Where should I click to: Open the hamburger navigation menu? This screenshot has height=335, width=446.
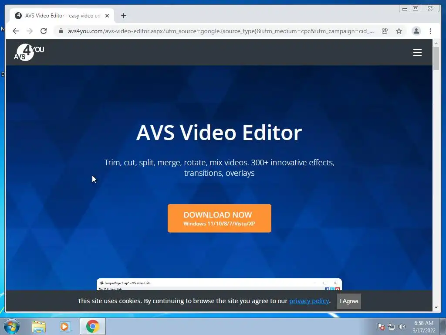(417, 52)
